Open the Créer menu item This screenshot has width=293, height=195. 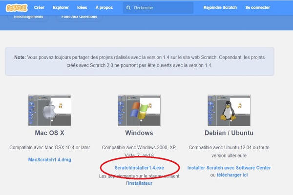pos(39,7)
